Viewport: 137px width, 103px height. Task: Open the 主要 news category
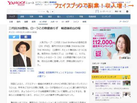click(x=11, y=22)
